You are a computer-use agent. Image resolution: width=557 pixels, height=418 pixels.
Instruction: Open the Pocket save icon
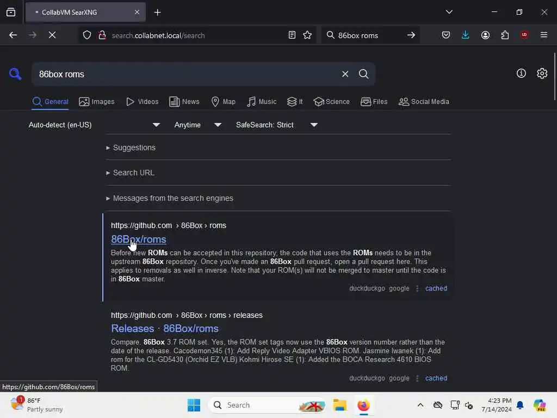[x=446, y=35]
